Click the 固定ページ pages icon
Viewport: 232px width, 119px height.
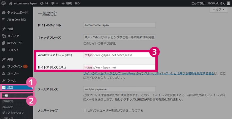4,43
